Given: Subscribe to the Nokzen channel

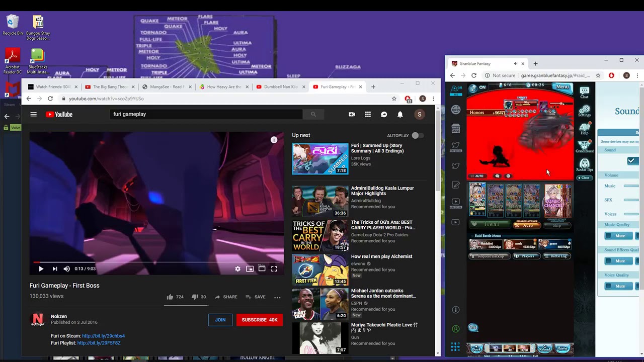Looking at the screenshot, I should click(260, 320).
